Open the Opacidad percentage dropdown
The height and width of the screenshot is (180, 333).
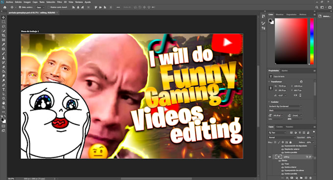(313, 137)
